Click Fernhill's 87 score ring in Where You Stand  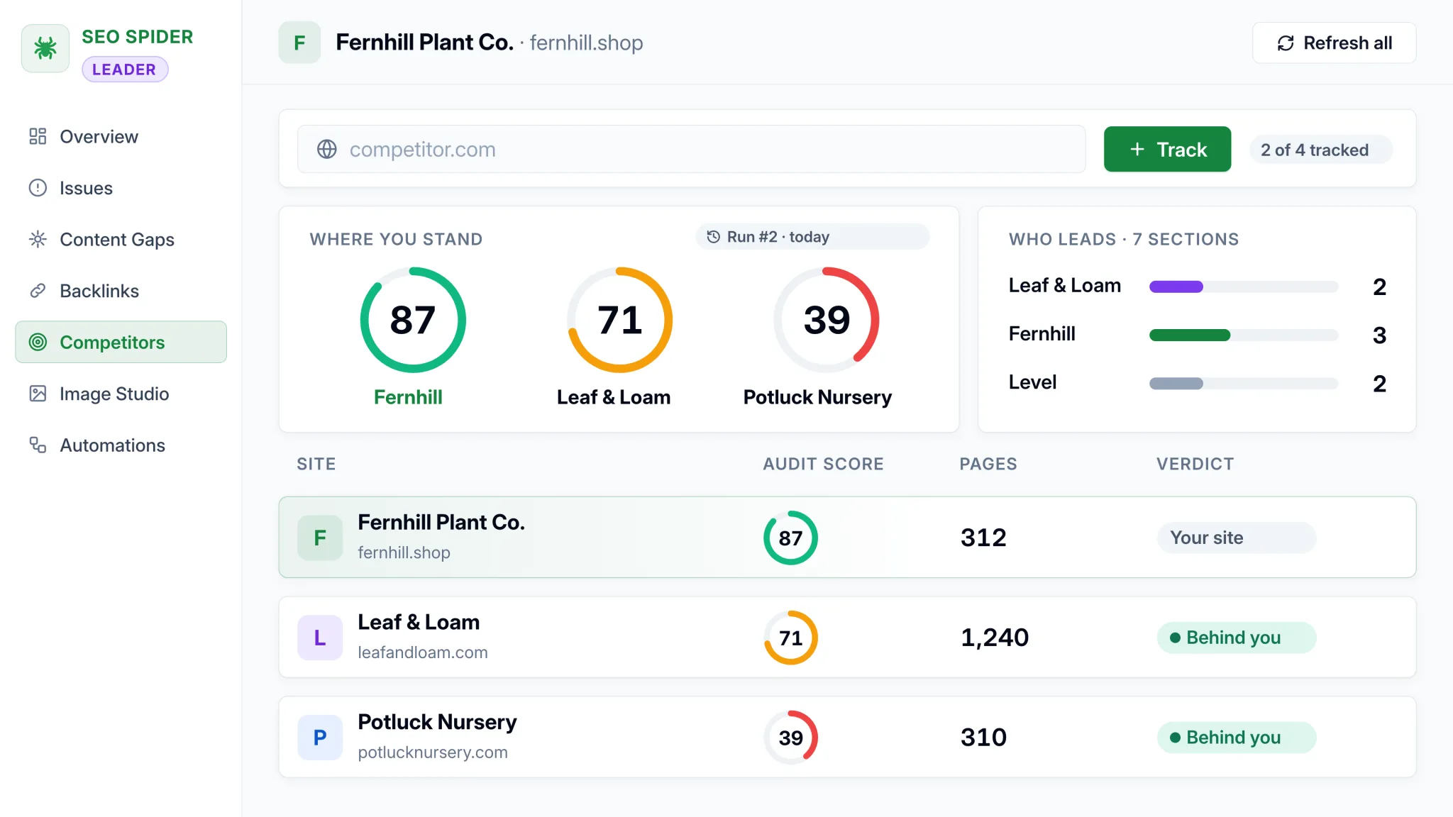coord(413,320)
